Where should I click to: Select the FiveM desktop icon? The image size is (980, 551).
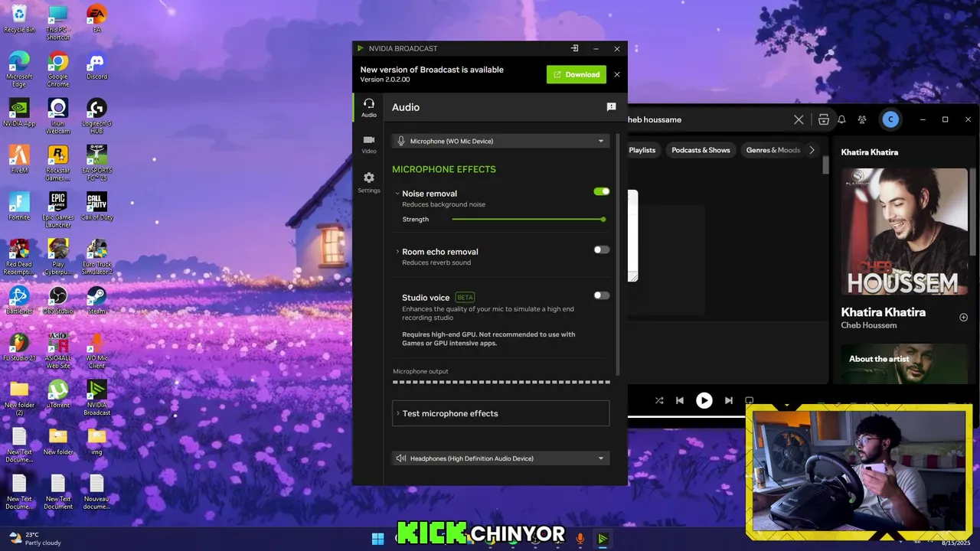(19, 160)
